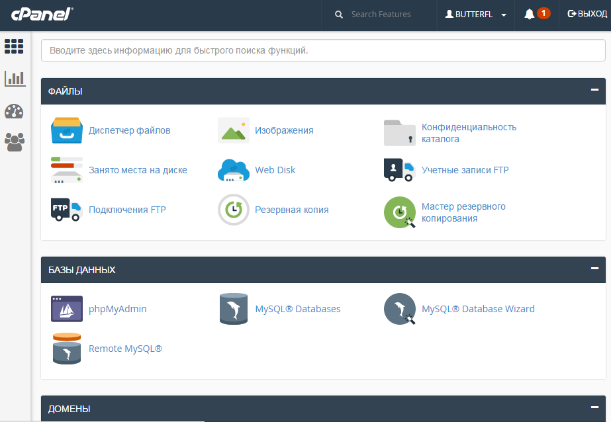Collapse the ДОМЕНЫ section

(x=594, y=407)
